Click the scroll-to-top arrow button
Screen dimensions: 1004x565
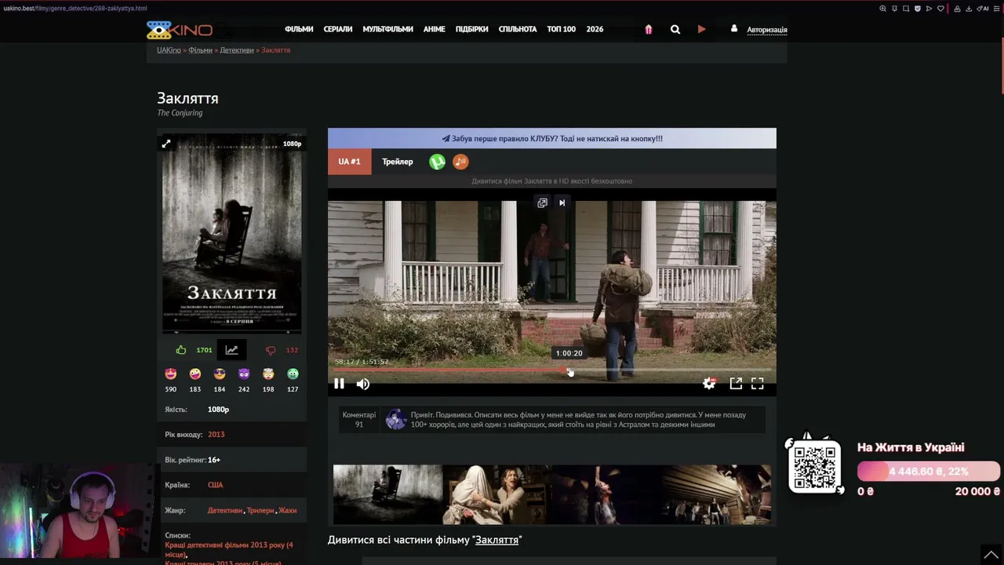pos(991,554)
